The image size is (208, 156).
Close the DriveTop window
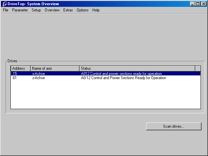[204, 4]
